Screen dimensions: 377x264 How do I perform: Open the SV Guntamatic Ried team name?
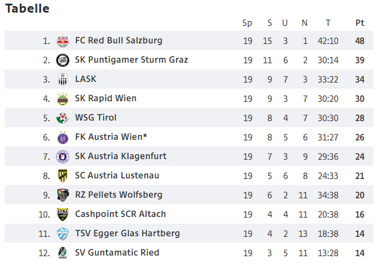click(117, 253)
